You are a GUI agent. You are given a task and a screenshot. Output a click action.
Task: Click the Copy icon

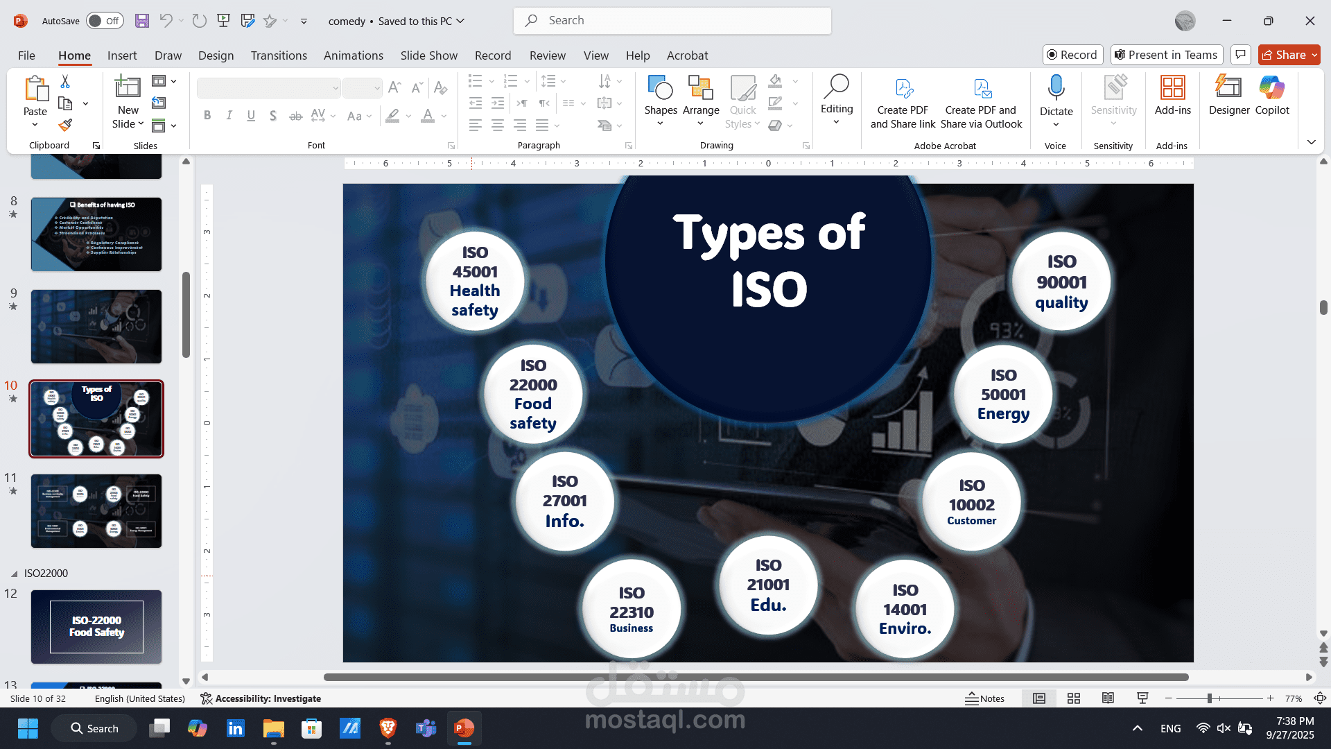[65, 103]
